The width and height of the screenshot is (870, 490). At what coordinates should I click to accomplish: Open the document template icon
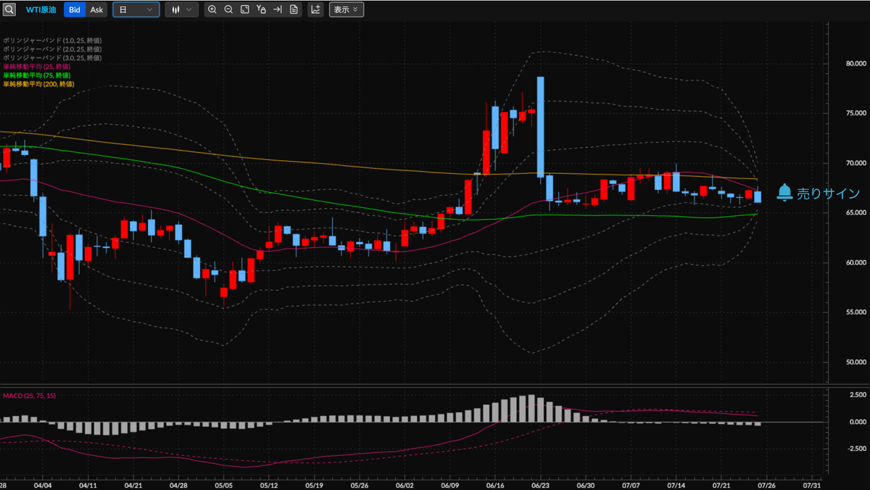(294, 9)
